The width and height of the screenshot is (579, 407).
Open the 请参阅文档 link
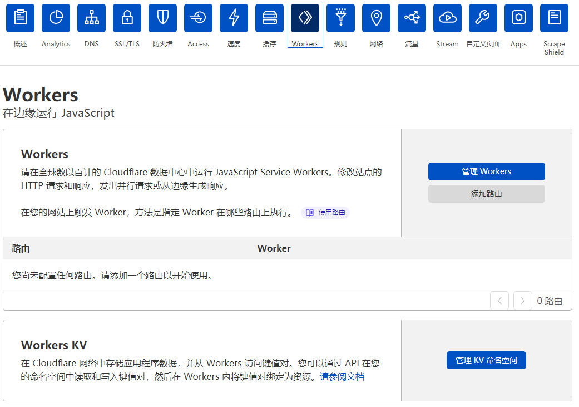click(342, 377)
